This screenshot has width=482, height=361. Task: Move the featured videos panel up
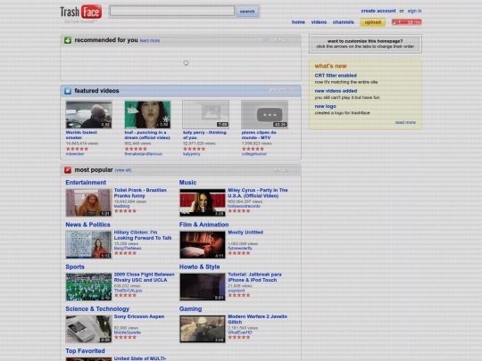pos(272,91)
